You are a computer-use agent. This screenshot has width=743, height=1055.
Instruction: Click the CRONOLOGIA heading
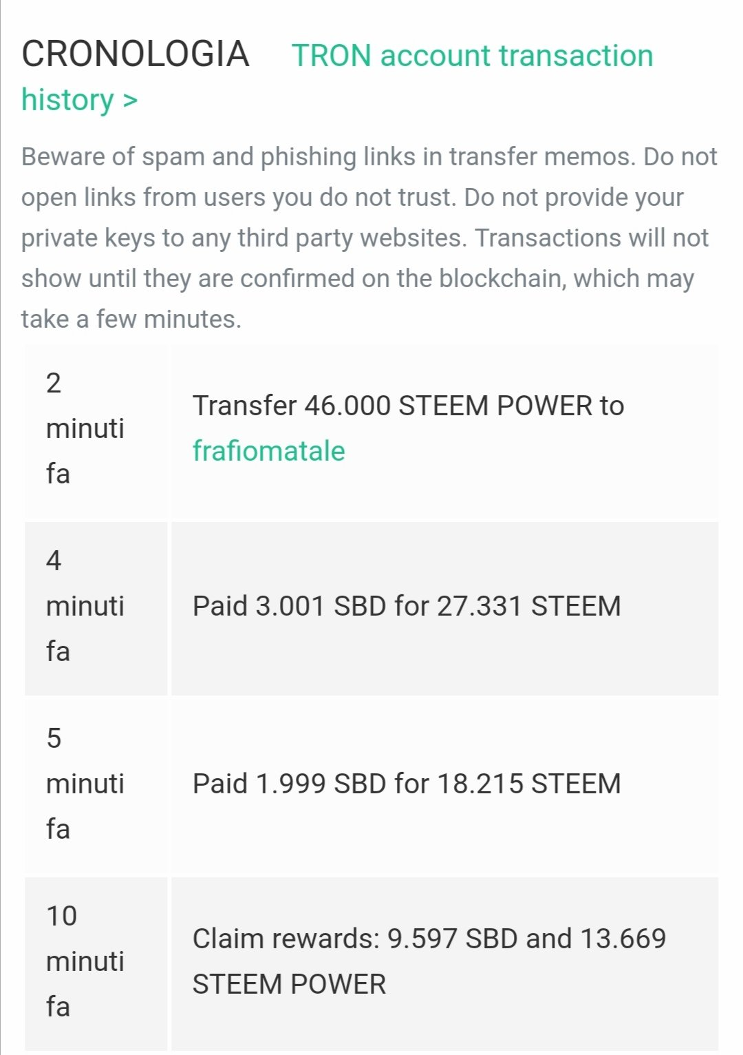point(135,54)
